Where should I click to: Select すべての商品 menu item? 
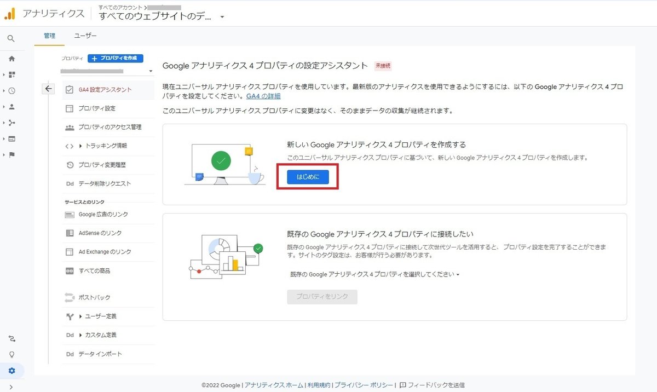(x=107, y=271)
